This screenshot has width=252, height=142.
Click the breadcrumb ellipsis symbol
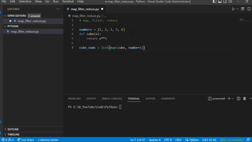(105, 16)
